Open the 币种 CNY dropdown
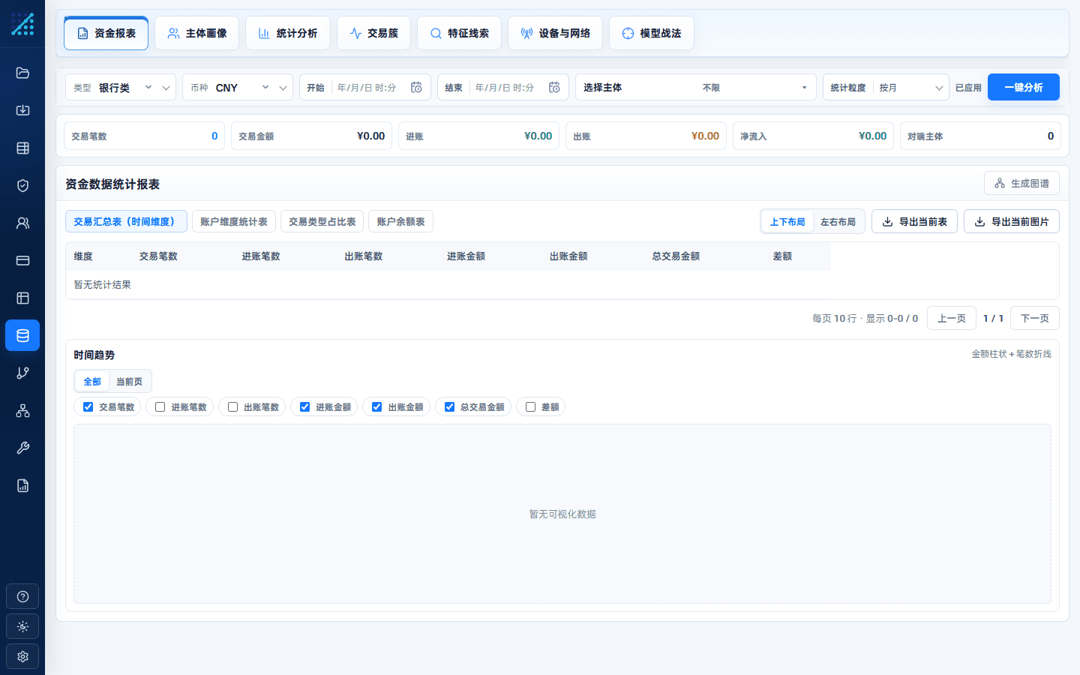The width and height of the screenshot is (1080, 675). click(238, 88)
